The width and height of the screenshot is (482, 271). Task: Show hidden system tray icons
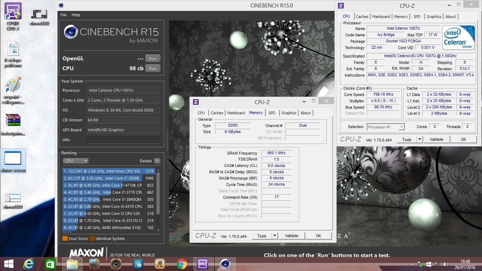click(411, 264)
